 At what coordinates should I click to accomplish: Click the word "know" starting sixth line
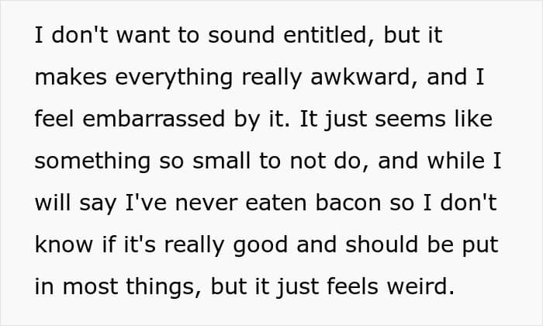[64, 244]
